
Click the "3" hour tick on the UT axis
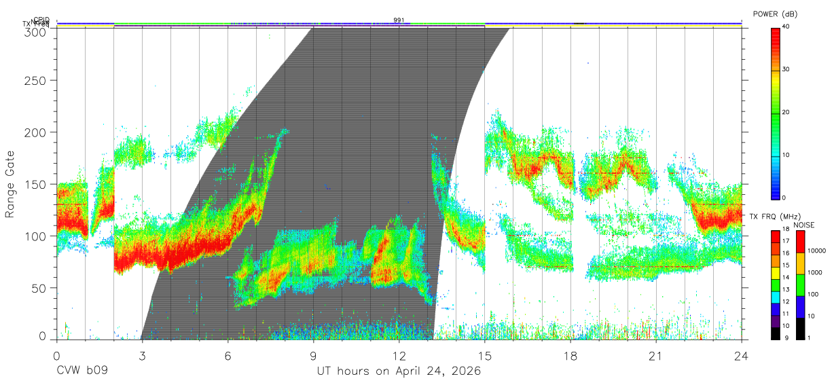coord(142,356)
